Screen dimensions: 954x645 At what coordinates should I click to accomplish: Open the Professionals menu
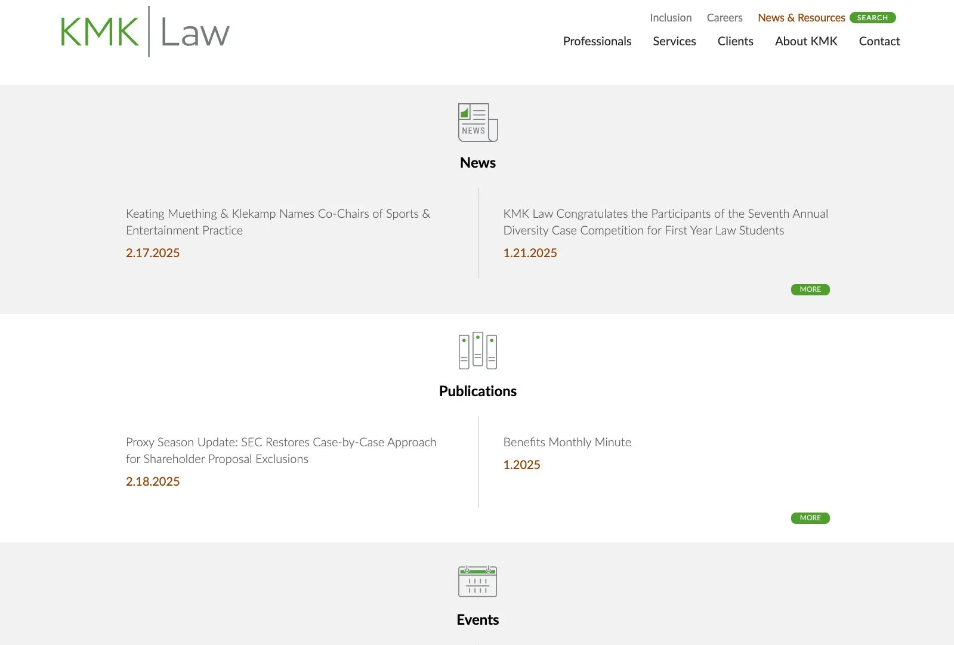597,41
